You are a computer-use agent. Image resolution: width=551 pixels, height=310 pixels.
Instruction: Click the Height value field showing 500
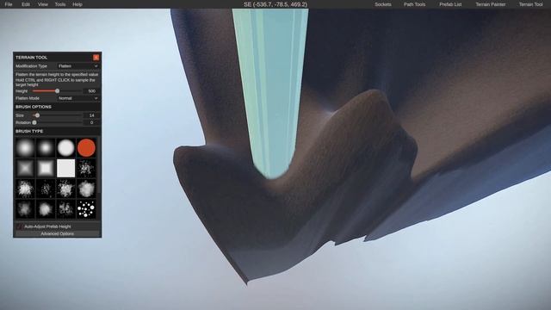tap(92, 91)
